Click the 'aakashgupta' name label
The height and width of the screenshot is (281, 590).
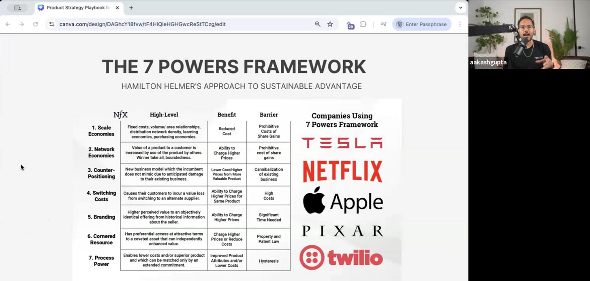(488, 62)
